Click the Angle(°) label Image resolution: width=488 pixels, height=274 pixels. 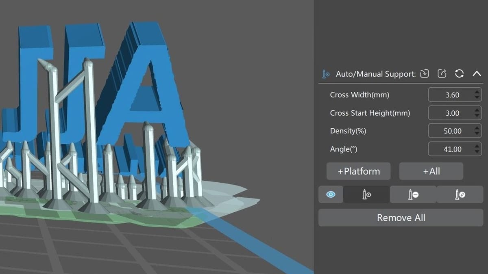(344, 149)
